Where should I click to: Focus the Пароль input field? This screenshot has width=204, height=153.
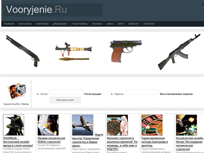click(x=142, y=92)
